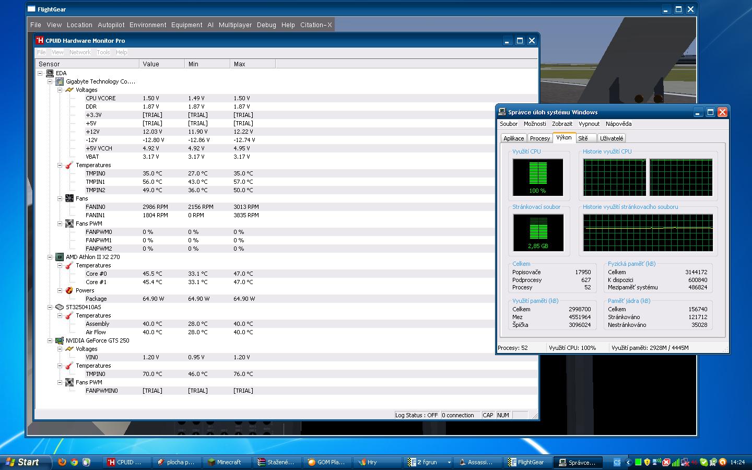Click the thermometer icon under NVIDIA GeForce
This screenshot has width=752, height=470.
(x=69, y=366)
